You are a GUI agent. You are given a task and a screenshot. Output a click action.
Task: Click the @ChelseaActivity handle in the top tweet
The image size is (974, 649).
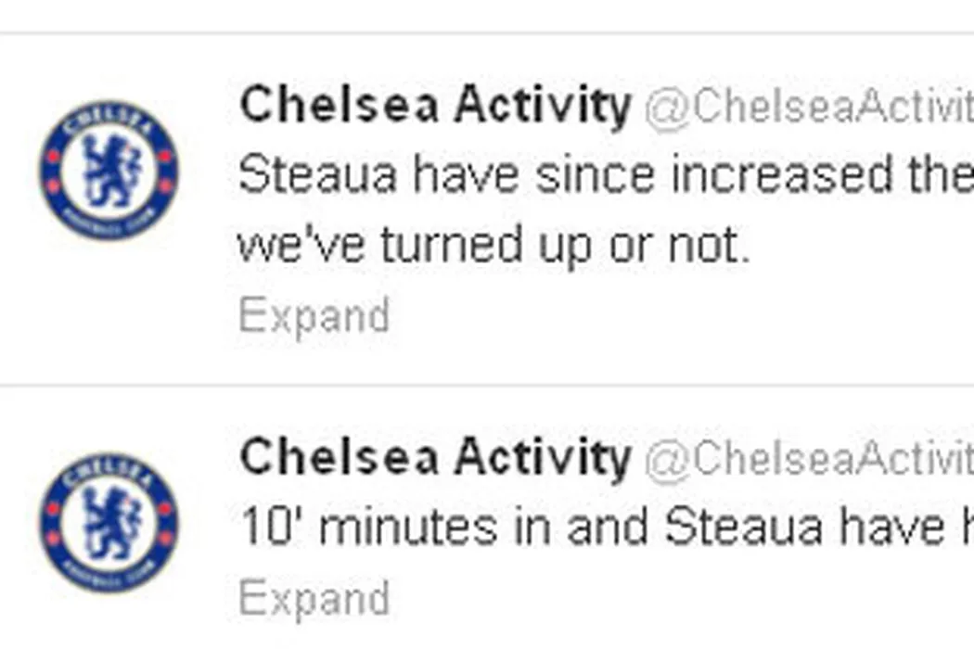coord(807,108)
